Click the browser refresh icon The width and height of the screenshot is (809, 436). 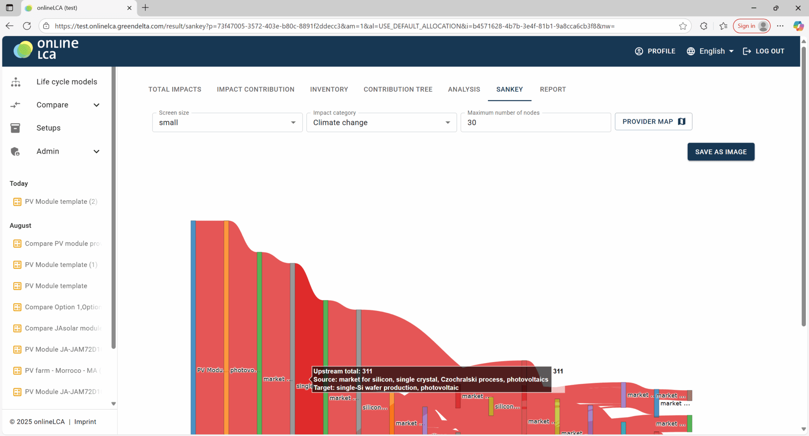point(27,26)
